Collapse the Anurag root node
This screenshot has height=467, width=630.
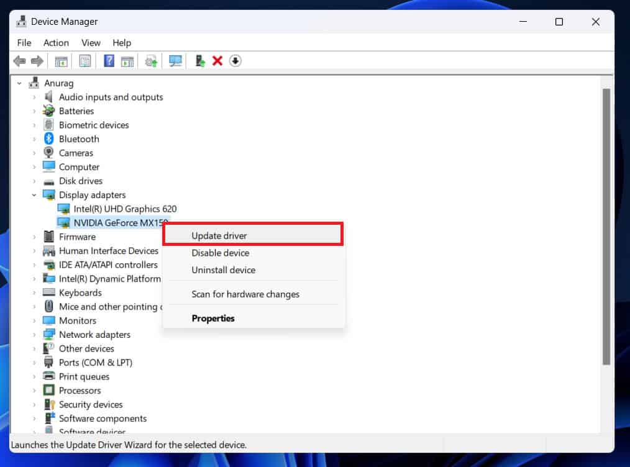point(19,83)
